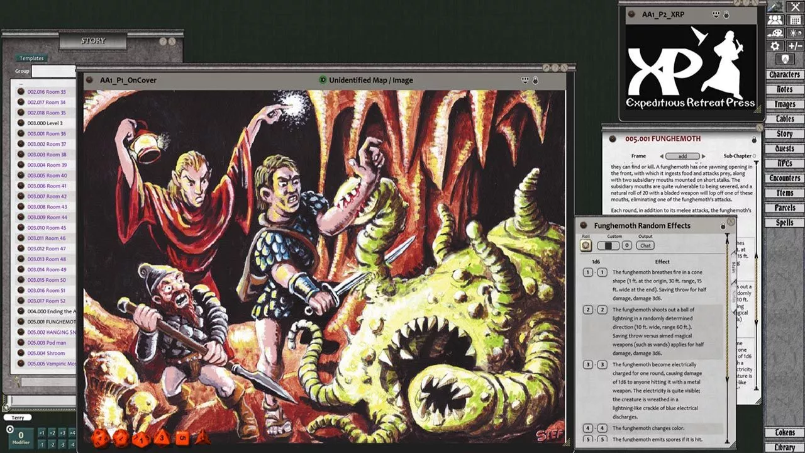
Task: Click the frame add button
Action: click(682, 156)
